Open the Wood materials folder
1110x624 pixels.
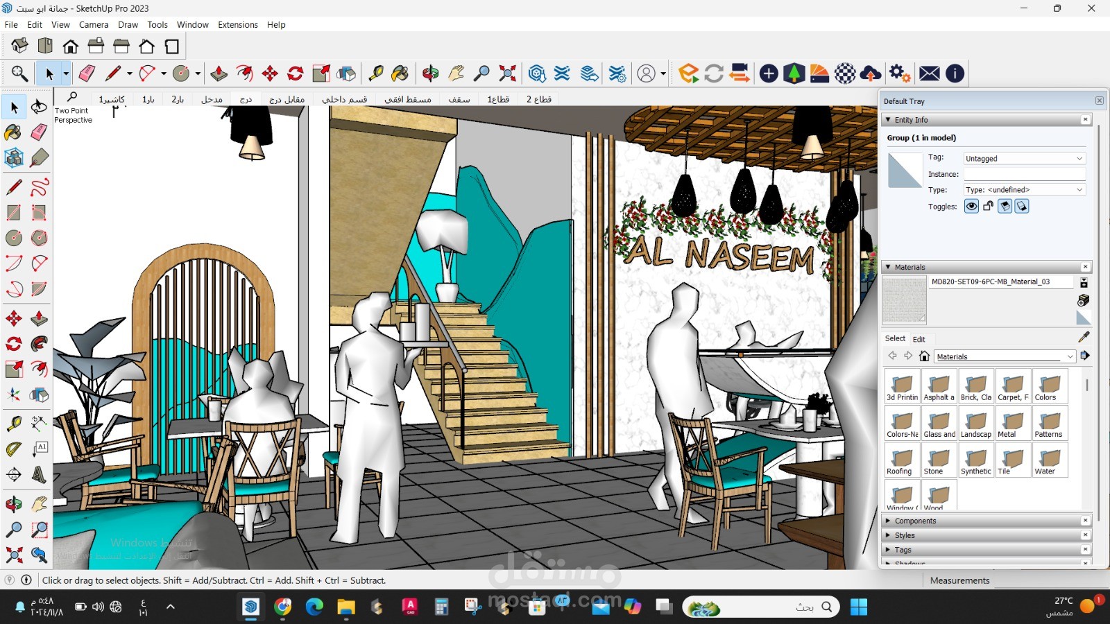pos(939,496)
